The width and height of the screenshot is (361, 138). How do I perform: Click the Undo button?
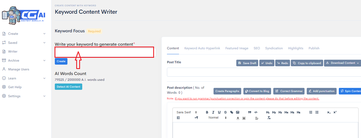click(267, 63)
